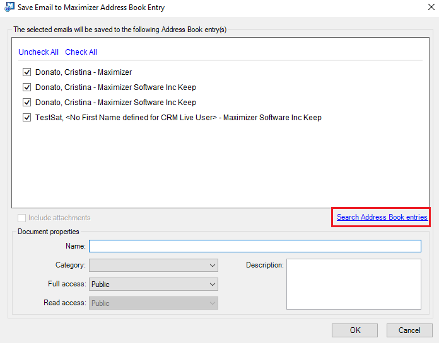The image size is (439, 343).
Task: Click the Uncheck All link
Action: tap(38, 52)
